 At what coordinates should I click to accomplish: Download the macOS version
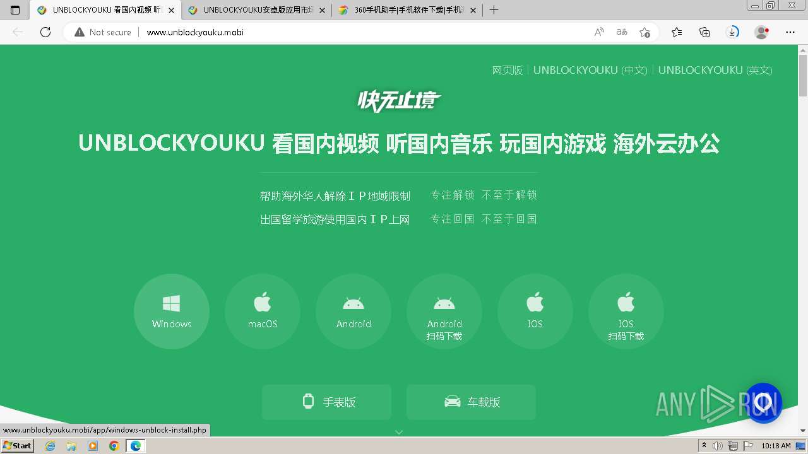(x=263, y=311)
